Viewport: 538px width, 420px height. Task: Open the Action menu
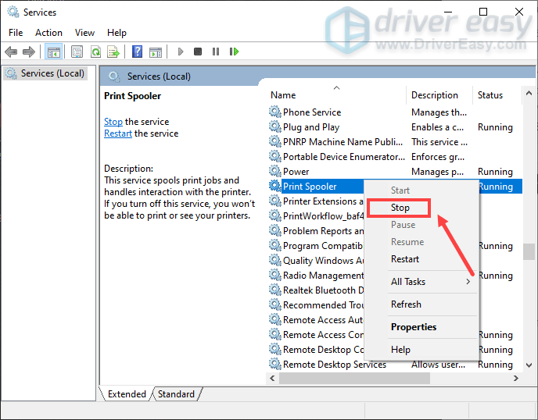[x=48, y=33]
